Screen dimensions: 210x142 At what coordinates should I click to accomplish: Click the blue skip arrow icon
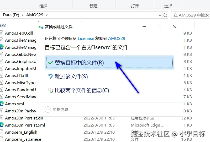coord(50,76)
